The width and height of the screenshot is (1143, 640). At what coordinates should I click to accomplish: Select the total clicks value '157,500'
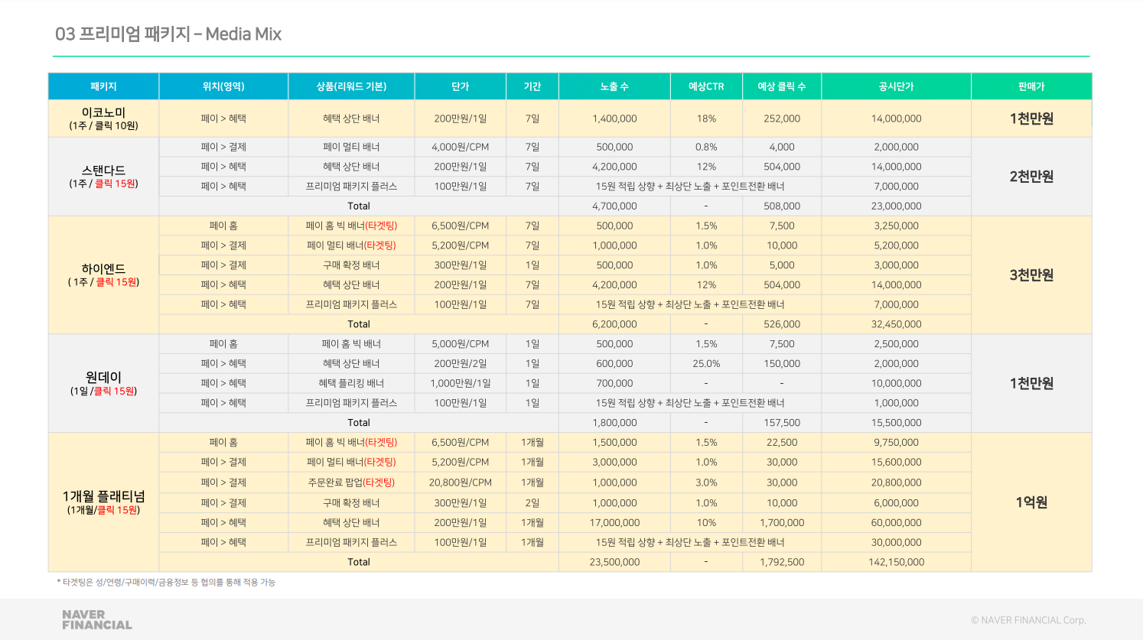[782, 422]
